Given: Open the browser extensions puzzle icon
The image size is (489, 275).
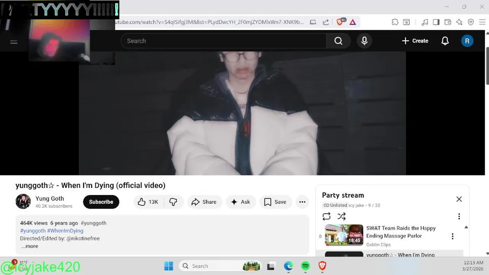Looking at the screenshot, I should point(395,22).
